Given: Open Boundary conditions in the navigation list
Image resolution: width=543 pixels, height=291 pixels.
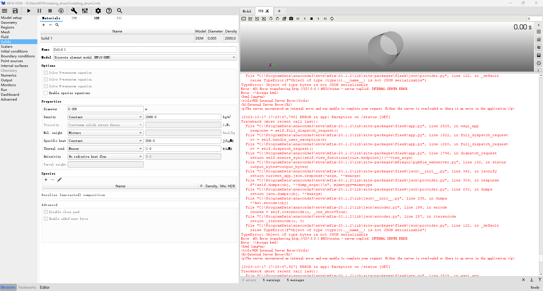Looking at the screenshot, I should tap(18, 56).
